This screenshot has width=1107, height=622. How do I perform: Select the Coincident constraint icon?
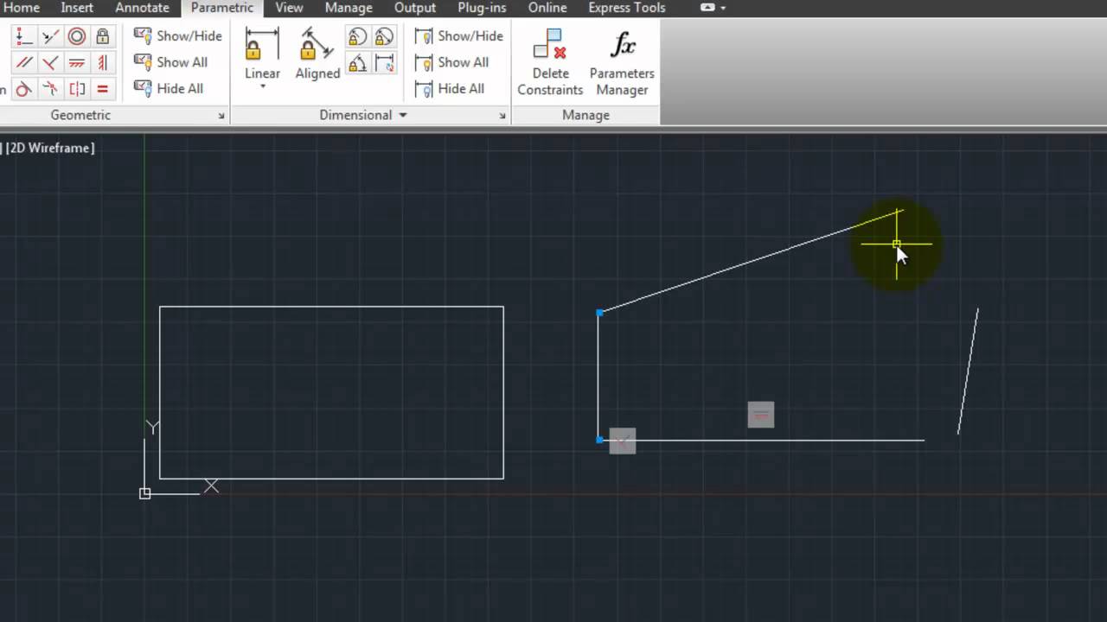[x=24, y=36]
